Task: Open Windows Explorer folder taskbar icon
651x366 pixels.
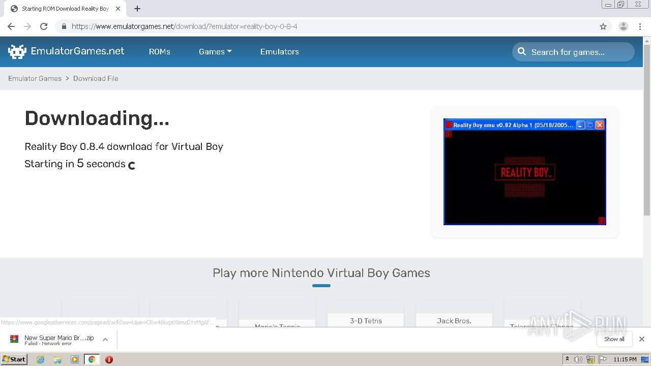Action: tap(57, 359)
